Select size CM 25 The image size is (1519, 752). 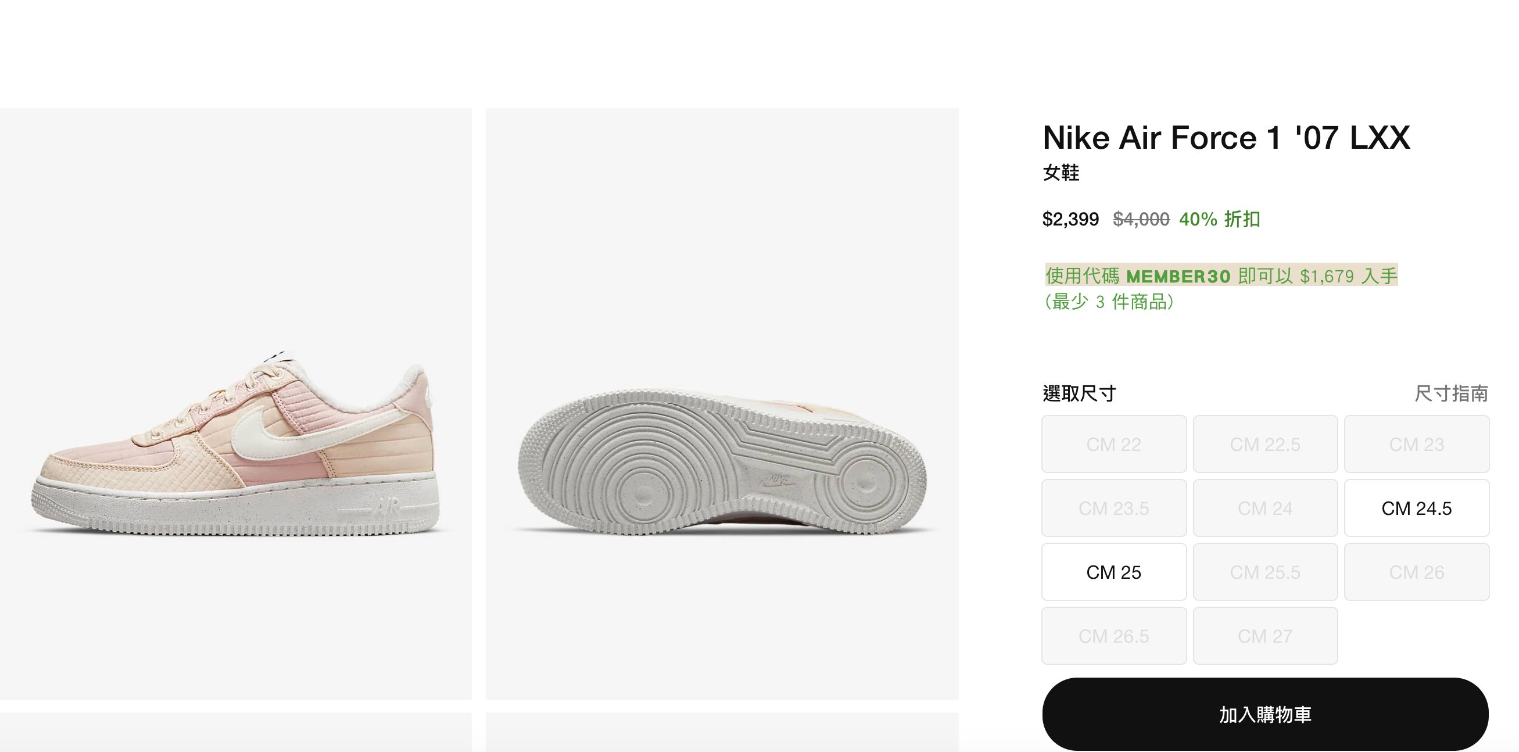coord(1113,571)
